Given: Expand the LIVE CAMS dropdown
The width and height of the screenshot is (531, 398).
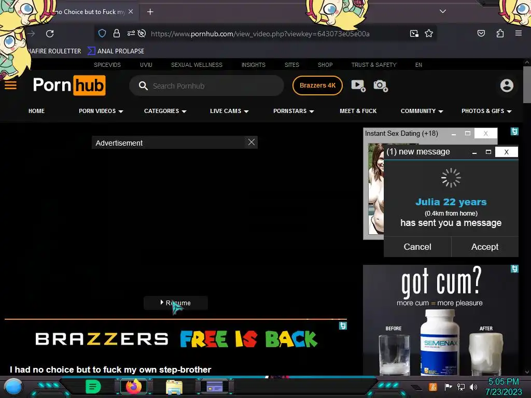Looking at the screenshot, I should tap(229, 111).
